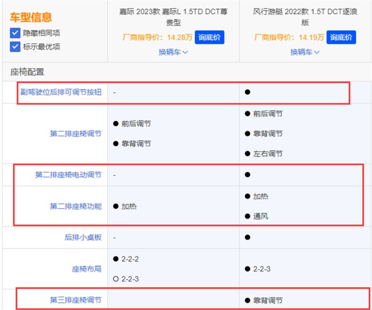Click the 2-2-3 layout value for 风行游艇

click(262, 269)
